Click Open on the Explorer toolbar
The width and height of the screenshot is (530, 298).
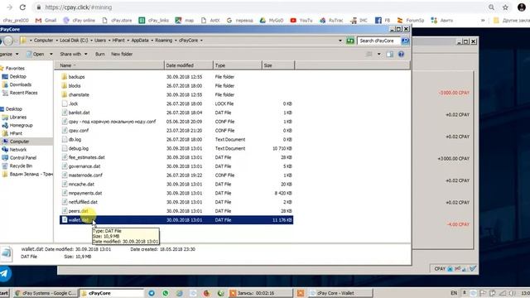tap(35, 54)
